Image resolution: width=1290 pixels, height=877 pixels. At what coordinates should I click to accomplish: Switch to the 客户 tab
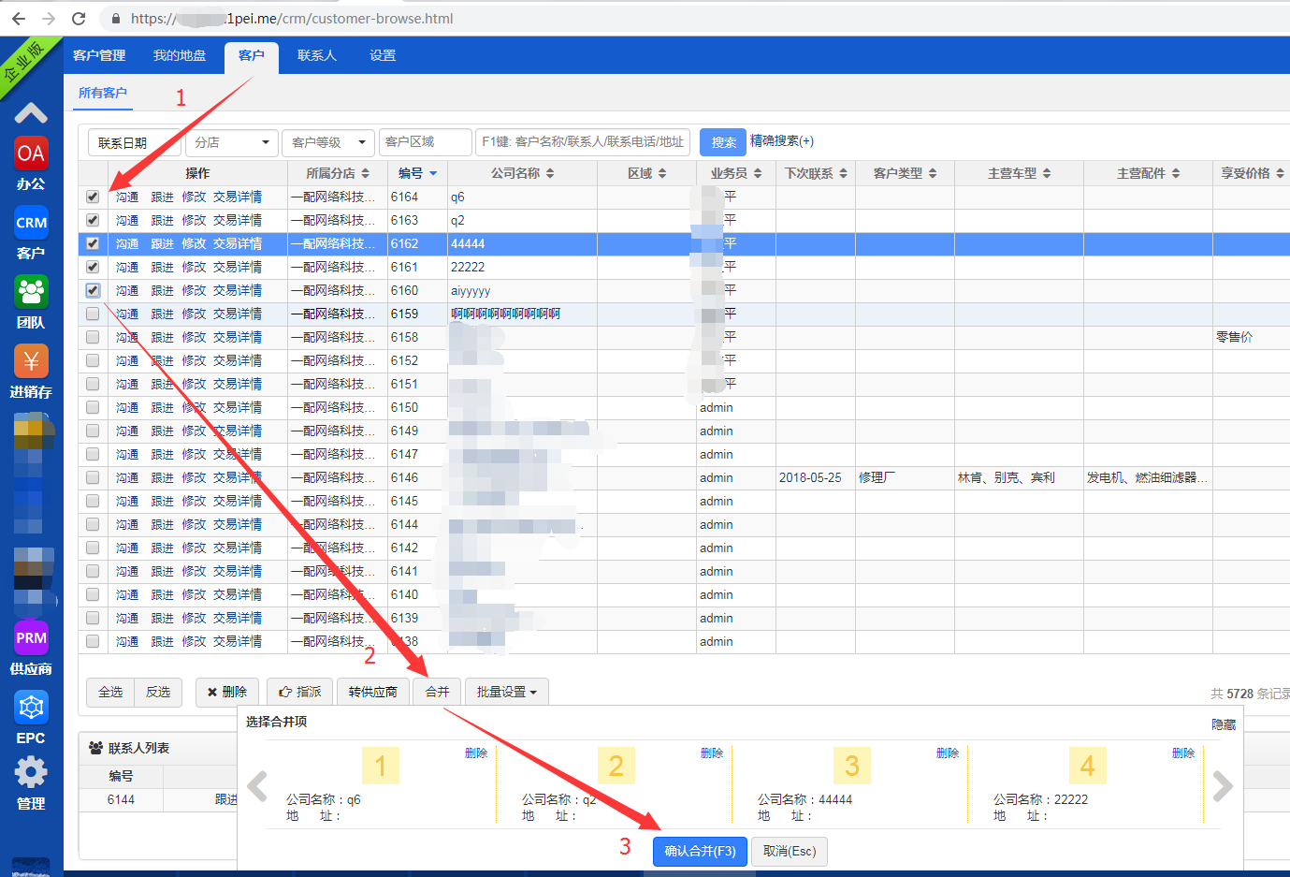coord(251,56)
